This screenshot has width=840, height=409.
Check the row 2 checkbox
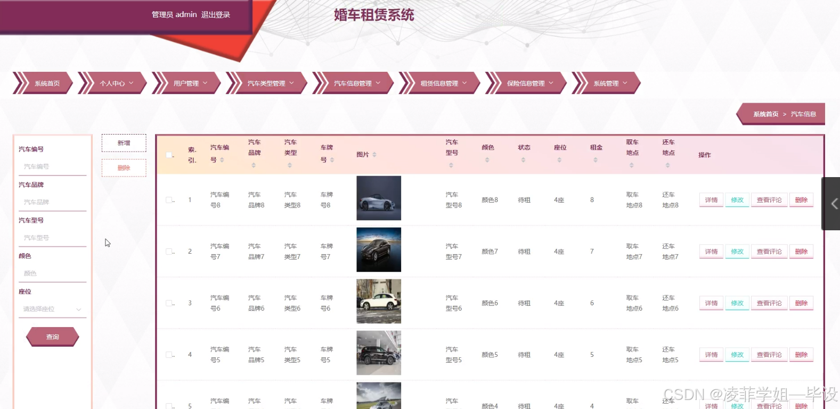(169, 252)
